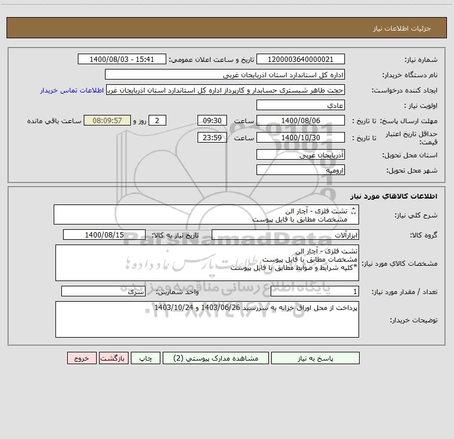Click the شرح کلی نیاز text area
Screen dimensions: 454x439
(x=206, y=214)
